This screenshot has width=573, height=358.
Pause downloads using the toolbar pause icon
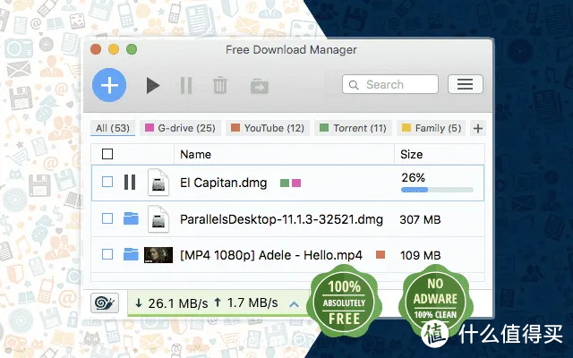click(186, 86)
